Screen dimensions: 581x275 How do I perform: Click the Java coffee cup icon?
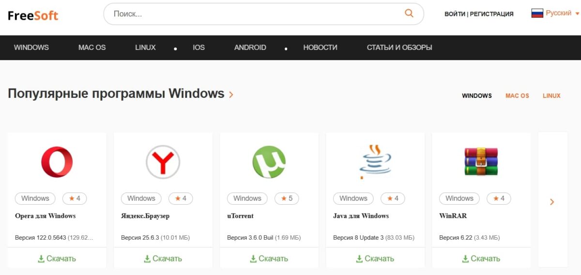375,162
